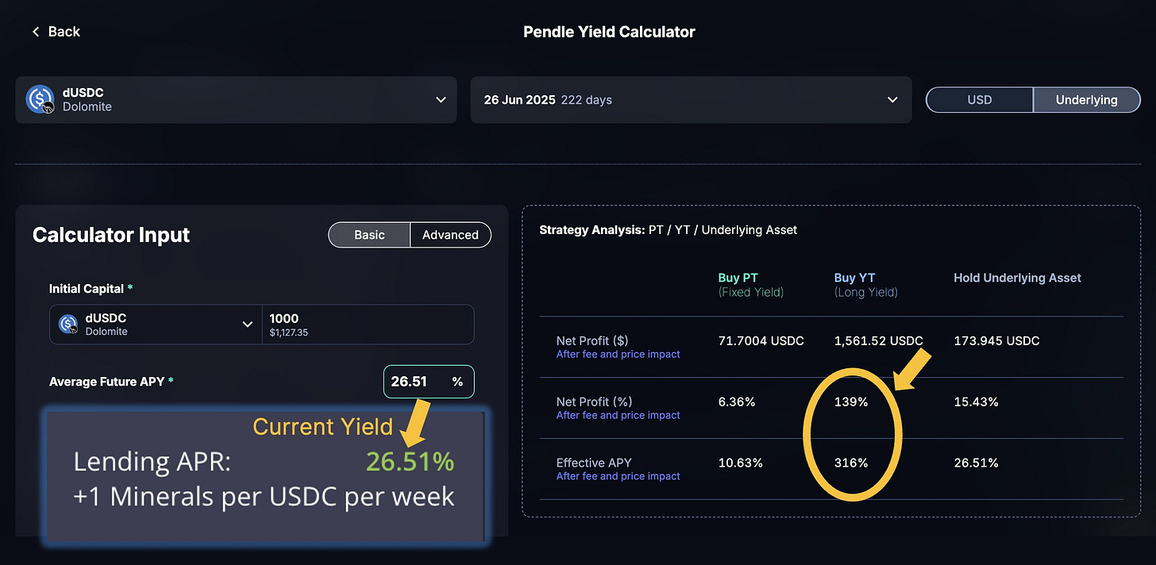Viewport: 1156px width, 565px height.
Task: Click the 316% effective APY value
Action: tap(851, 463)
